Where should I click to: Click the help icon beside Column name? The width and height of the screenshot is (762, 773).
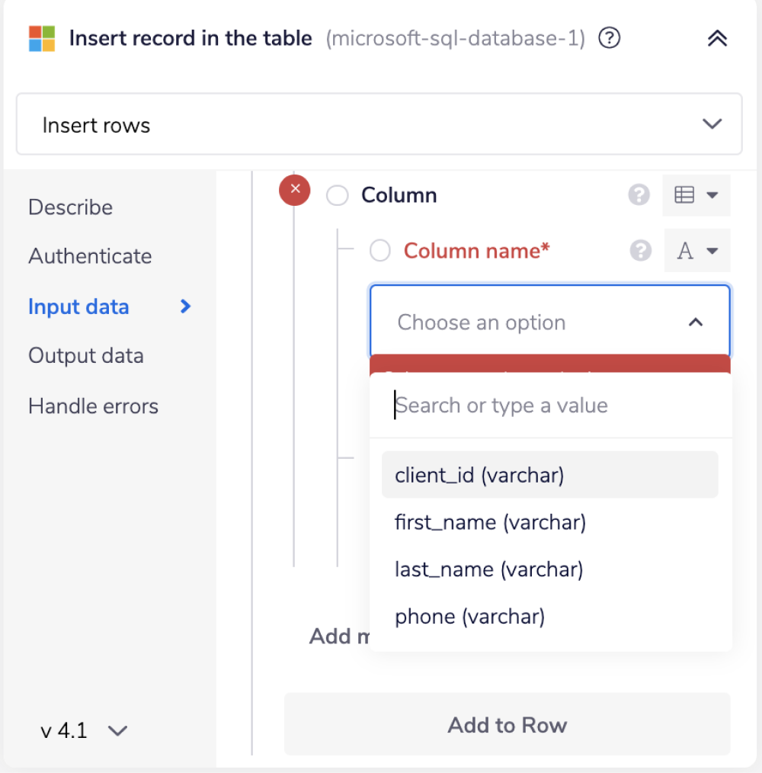pos(640,251)
